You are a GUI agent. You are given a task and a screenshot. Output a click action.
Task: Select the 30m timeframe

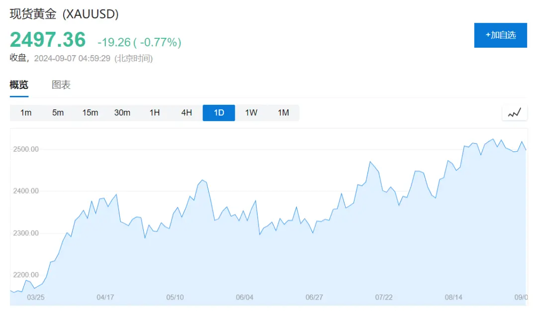tap(122, 113)
